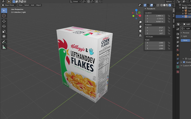Select the Scale tool

pyautogui.click(x=4, y=31)
